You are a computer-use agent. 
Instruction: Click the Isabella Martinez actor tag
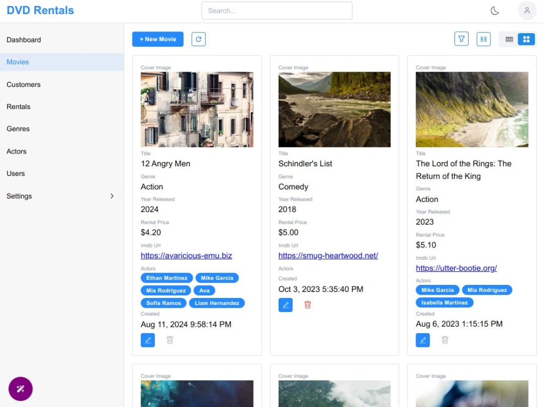click(x=444, y=302)
